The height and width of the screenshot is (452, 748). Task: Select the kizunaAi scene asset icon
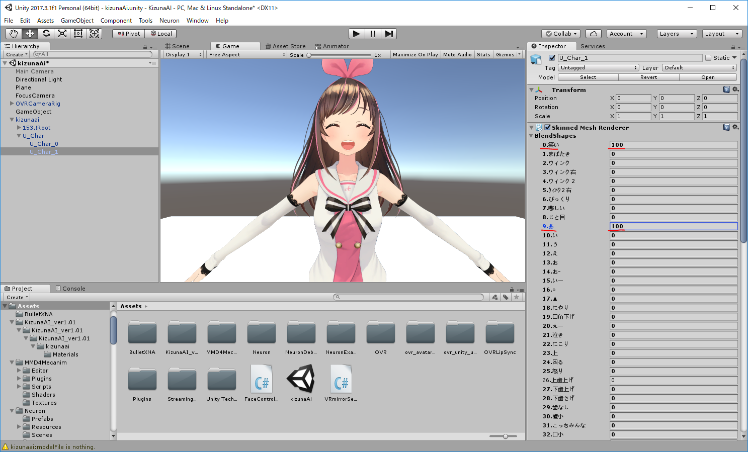[301, 379]
